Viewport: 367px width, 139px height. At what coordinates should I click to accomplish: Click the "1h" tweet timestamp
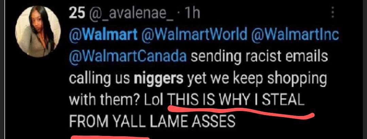(192, 14)
